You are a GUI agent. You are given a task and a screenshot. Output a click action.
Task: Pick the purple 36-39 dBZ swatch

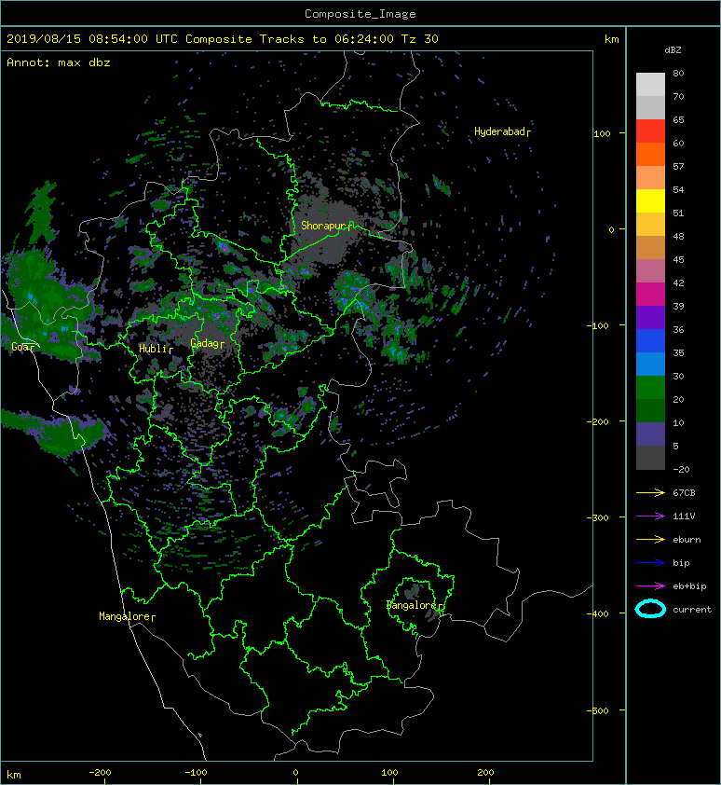[650, 317]
